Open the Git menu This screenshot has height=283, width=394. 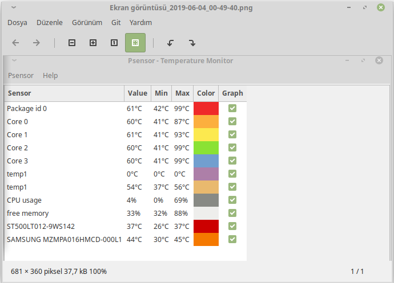[116, 23]
